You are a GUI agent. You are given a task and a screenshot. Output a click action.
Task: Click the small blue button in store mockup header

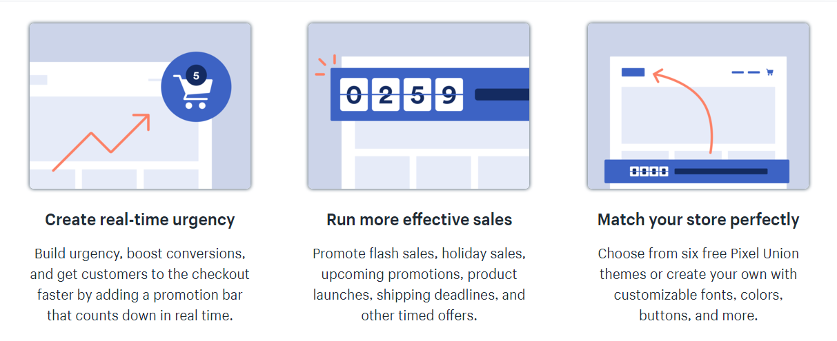(x=633, y=72)
